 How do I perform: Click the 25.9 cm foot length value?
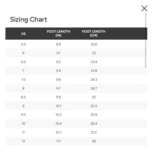tap(94, 115)
